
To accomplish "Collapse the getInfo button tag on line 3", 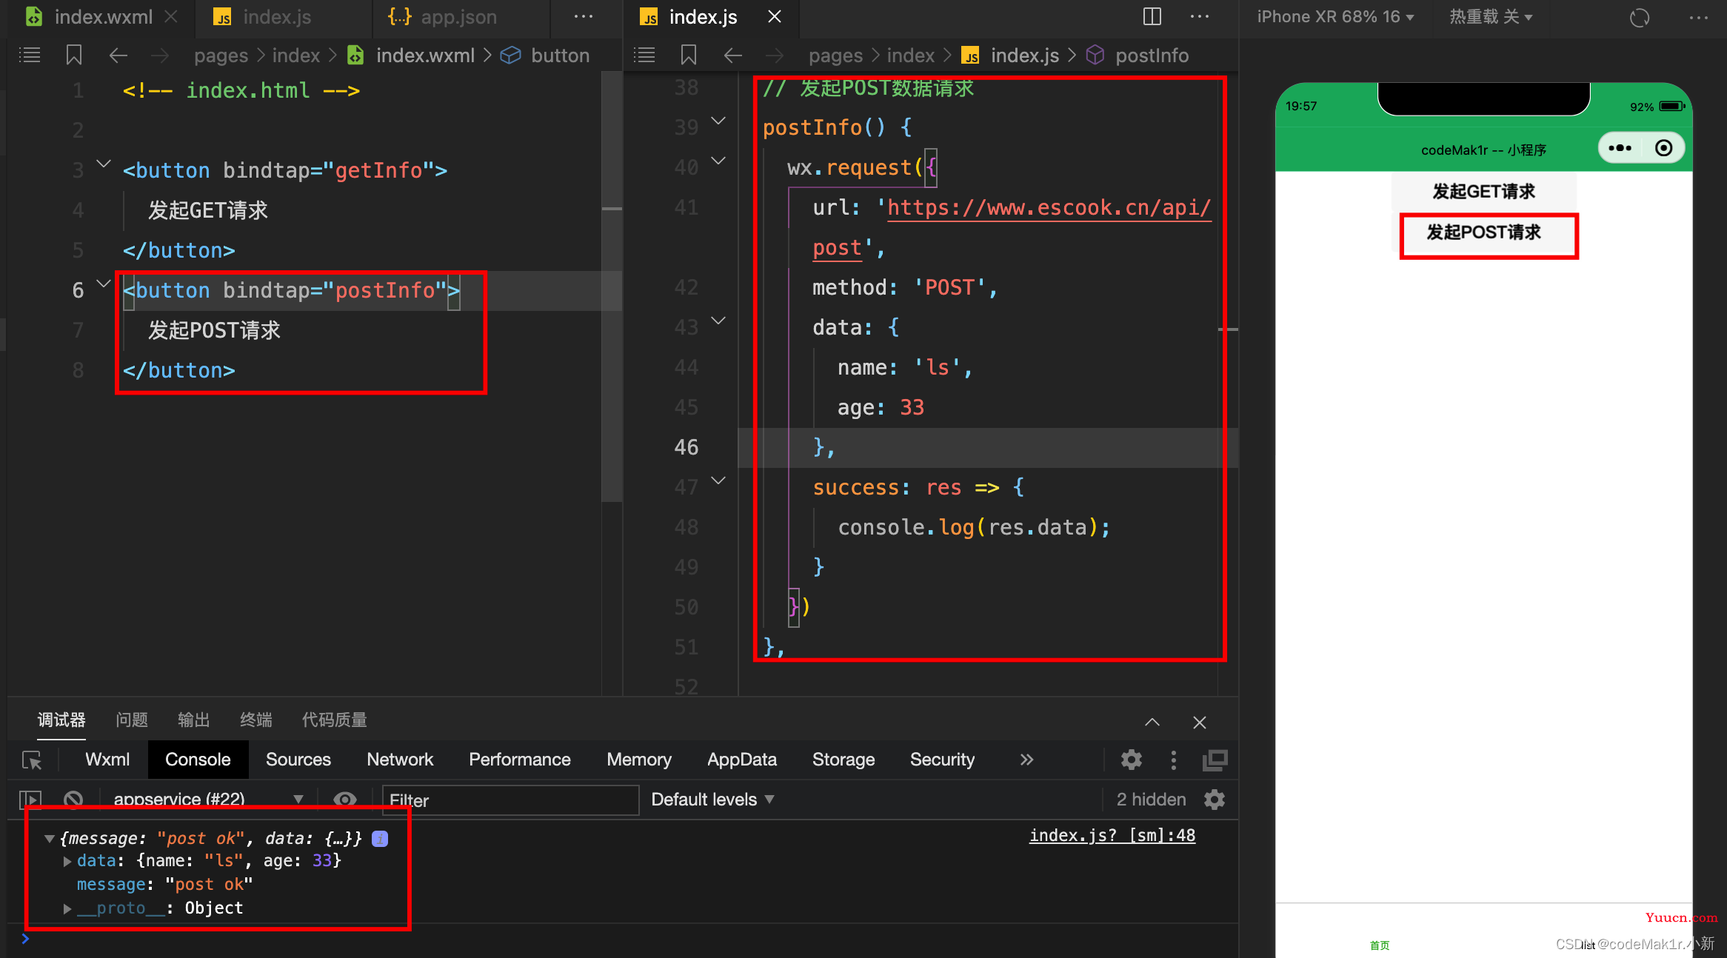I will click(x=104, y=164).
